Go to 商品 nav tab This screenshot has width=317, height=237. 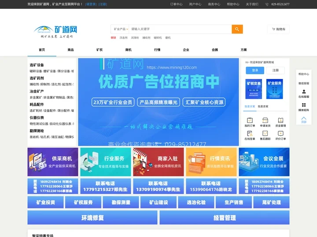coord(71,50)
